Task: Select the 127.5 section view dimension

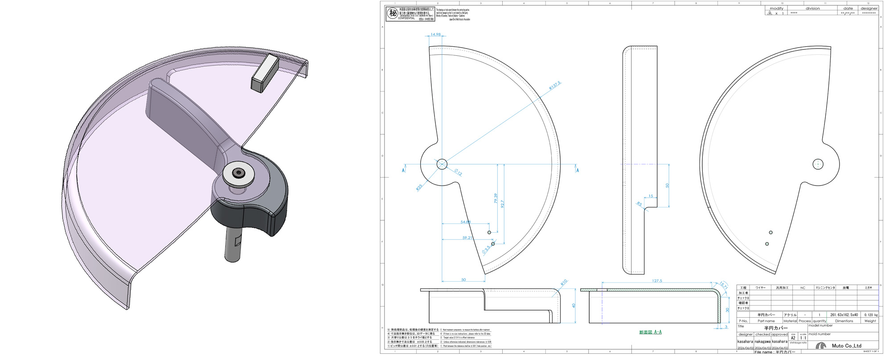Action: click(657, 281)
